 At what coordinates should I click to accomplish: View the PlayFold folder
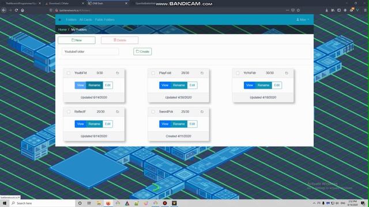[x=165, y=85]
